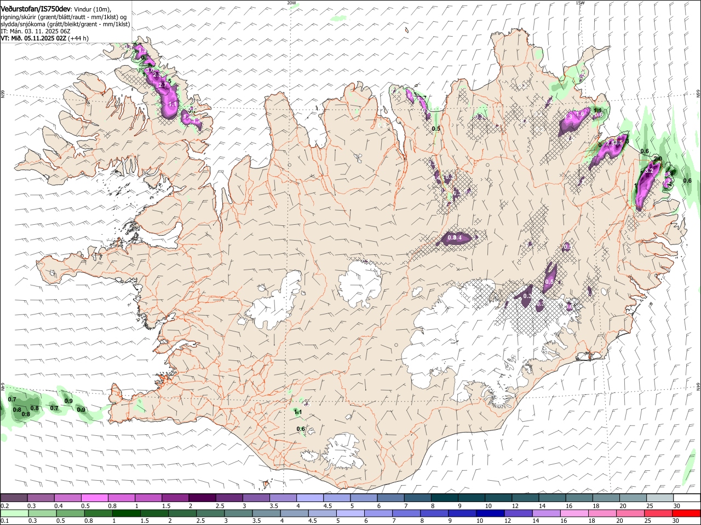Pick the medium green 0.5 swatch in lower legend
Screen dimensions: 701x525
(x=70, y=513)
